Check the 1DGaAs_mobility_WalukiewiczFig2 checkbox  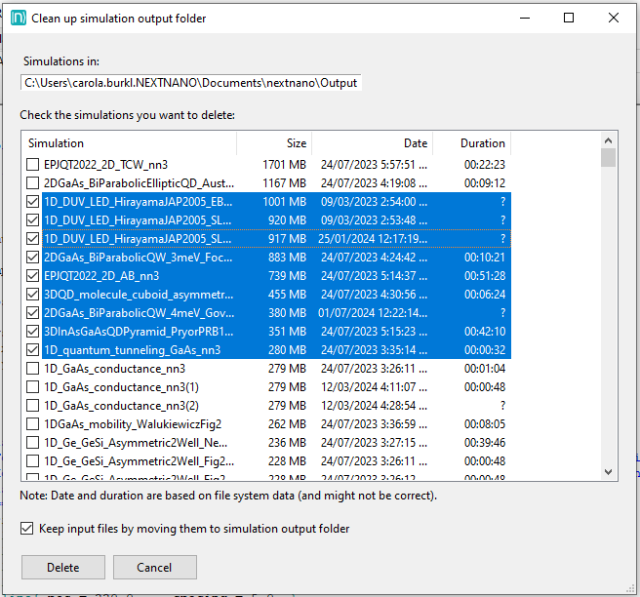click(33, 424)
